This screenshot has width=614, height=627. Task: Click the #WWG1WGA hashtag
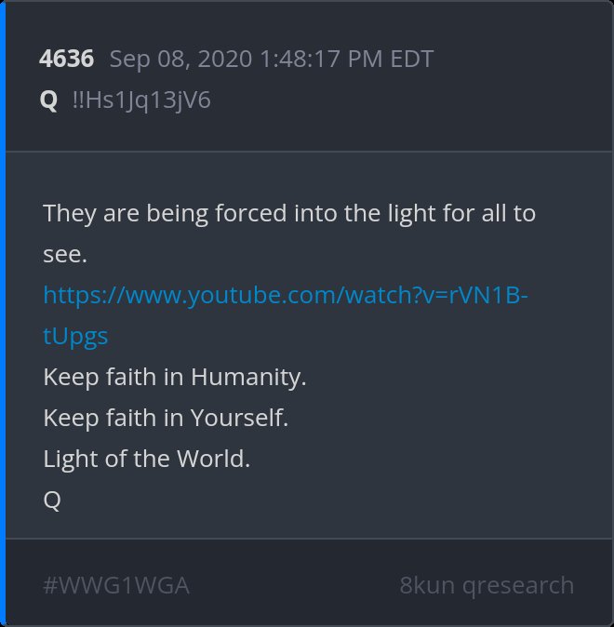pyautogui.click(x=116, y=586)
